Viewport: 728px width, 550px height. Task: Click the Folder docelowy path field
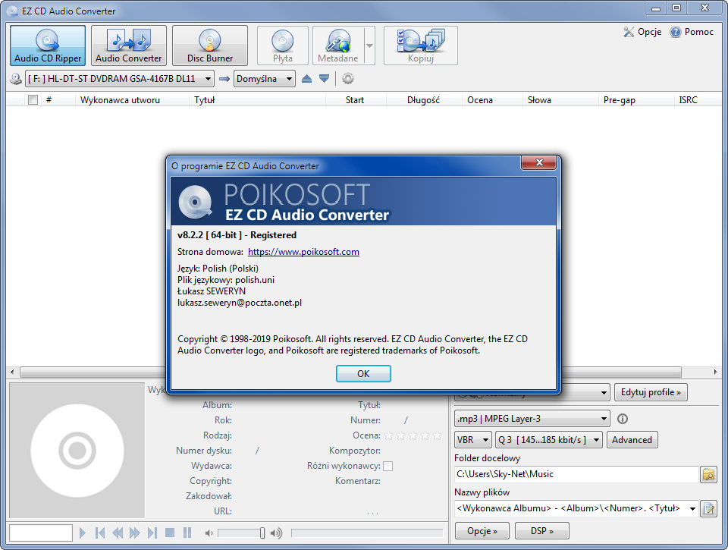576,474
